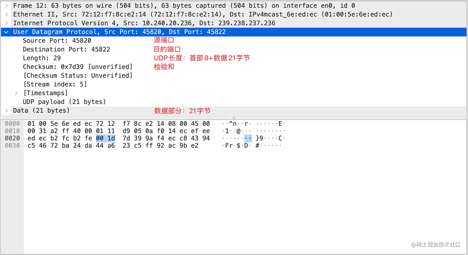Click hex offset 0020 row label
The image size is (468, 255).
coord(12,138)
